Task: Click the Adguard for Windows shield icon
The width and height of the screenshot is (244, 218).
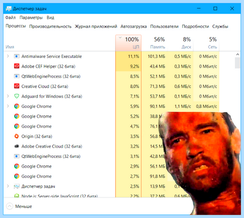Action: (17, 96)
